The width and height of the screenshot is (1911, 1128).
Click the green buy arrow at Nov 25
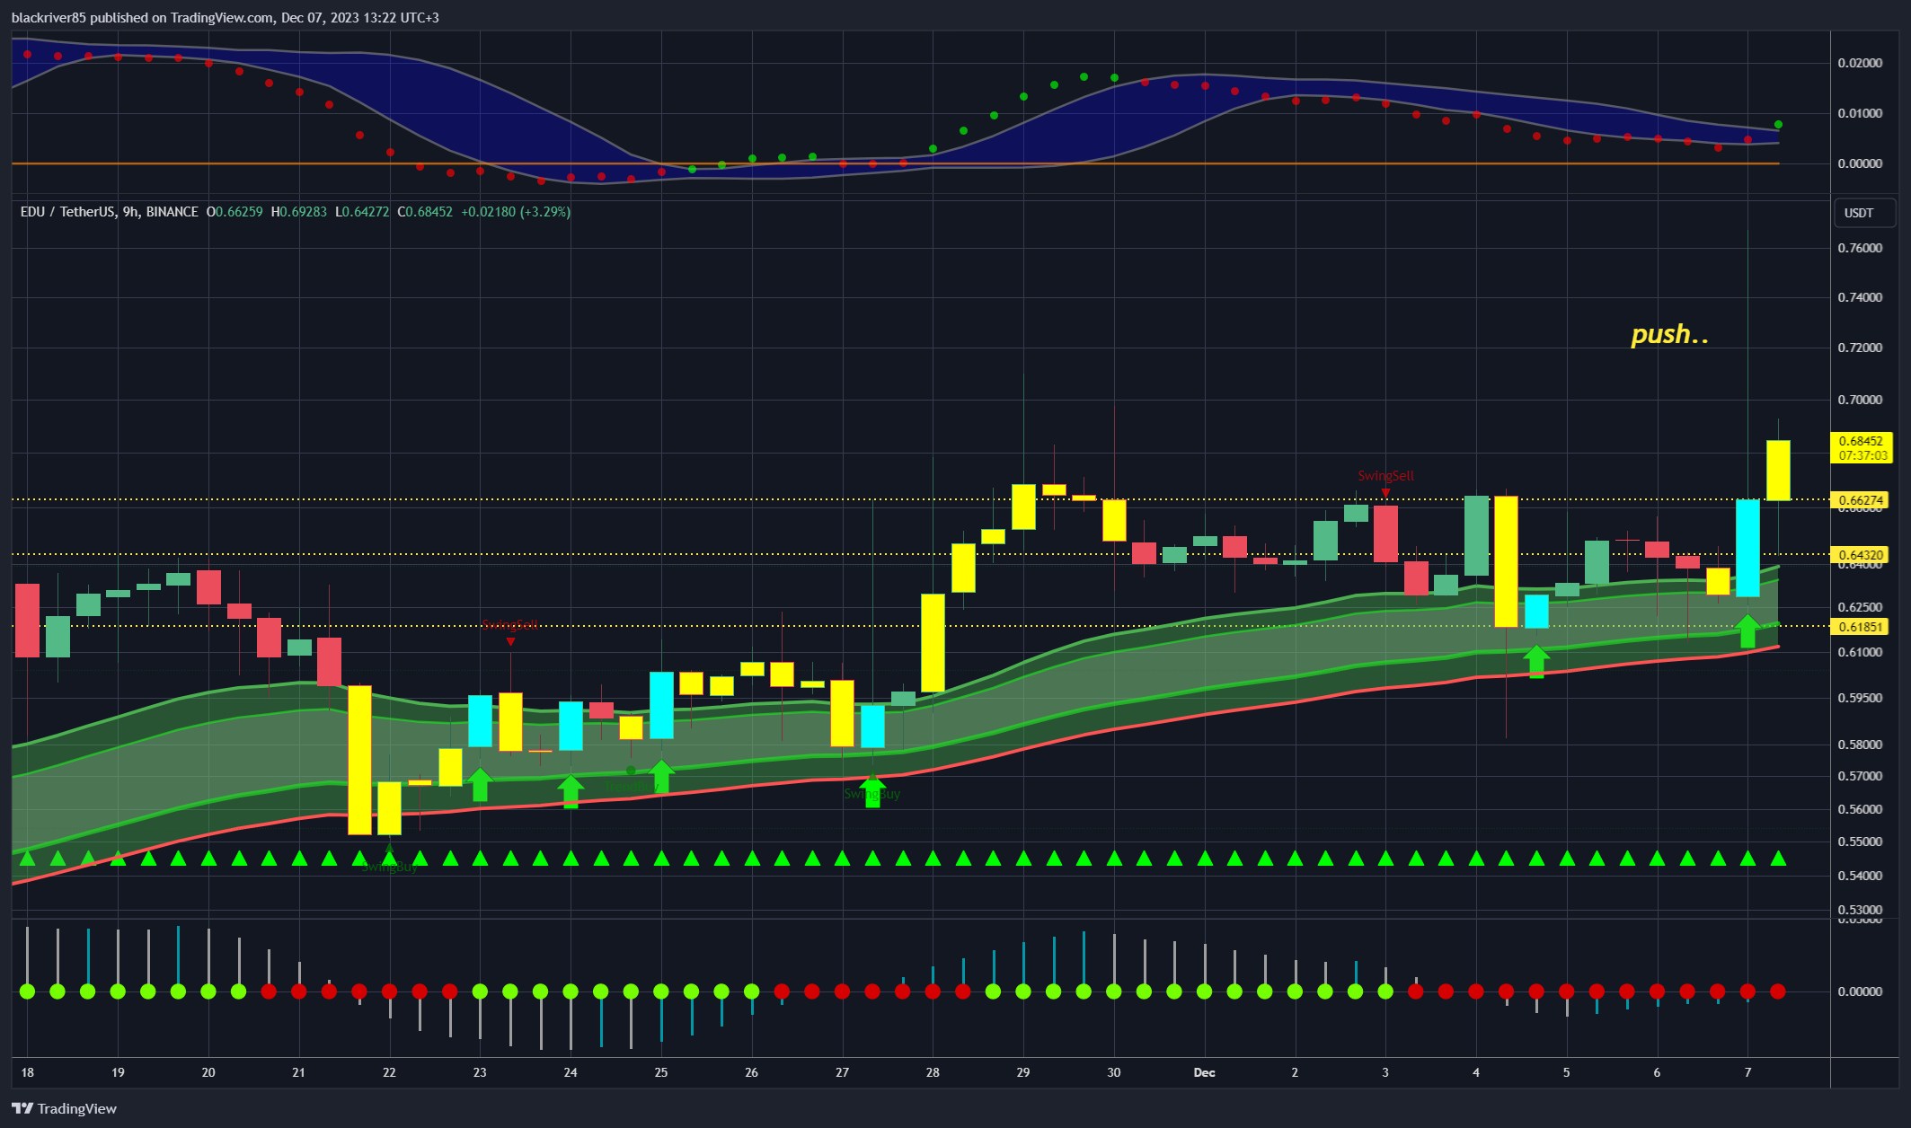point(661,777)
